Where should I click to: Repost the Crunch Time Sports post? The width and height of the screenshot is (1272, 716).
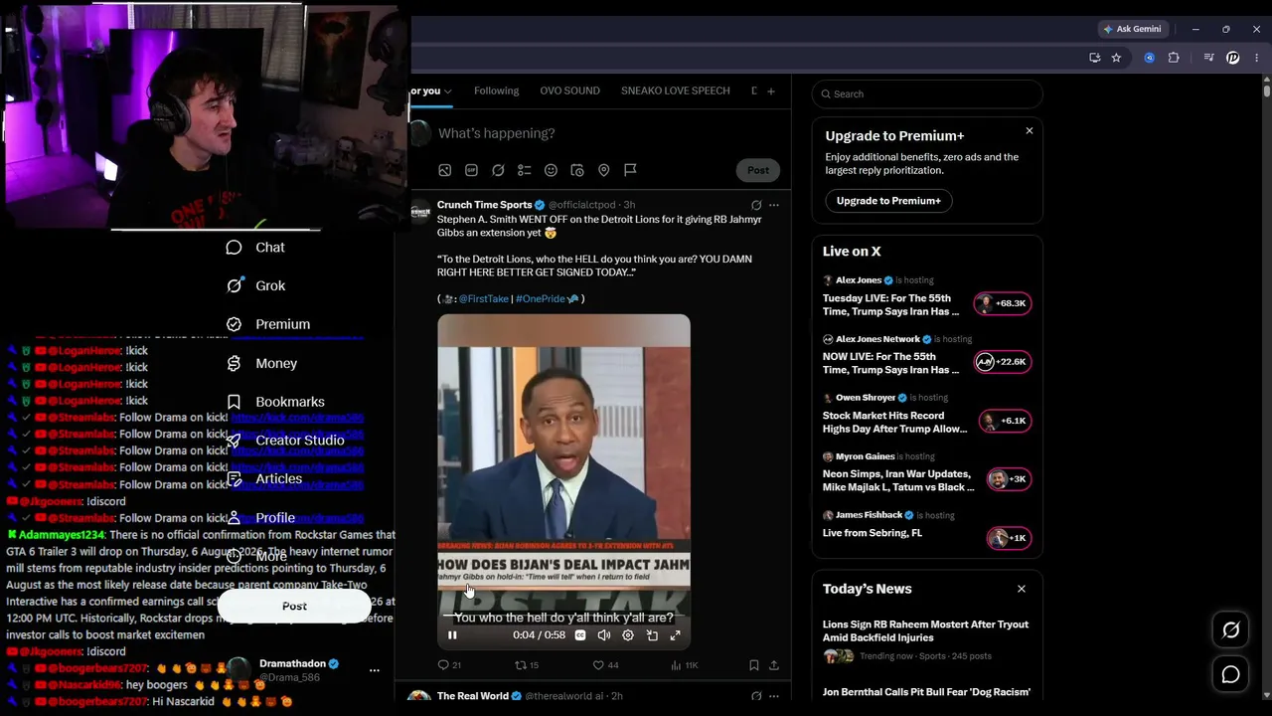526,665
